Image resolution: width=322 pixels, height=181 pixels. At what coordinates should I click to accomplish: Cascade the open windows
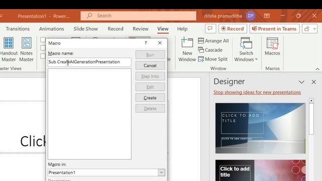(x=210, y=50)
